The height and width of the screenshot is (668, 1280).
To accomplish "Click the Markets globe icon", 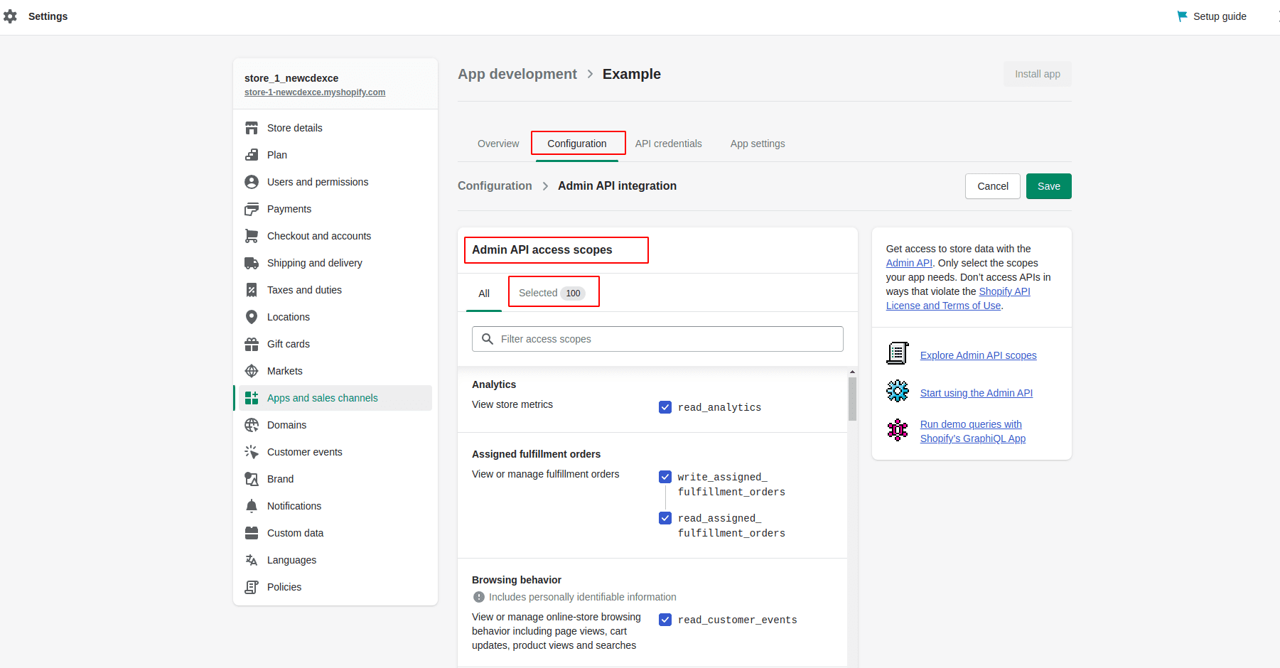I will point(252,371).
